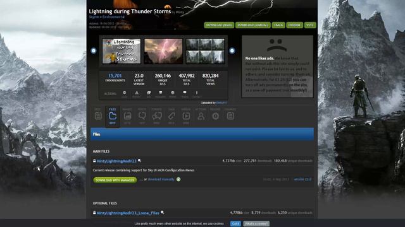The width and height of the screenshot is (405, 227).
Task: Show next images with the right carousel arrow
Action: pyautogui.click(x=232, y=50)
